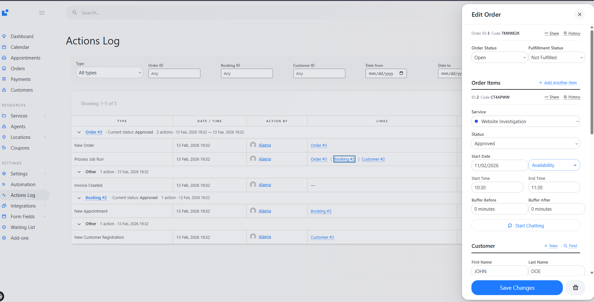Go to Waiting List in sidebar

(x=23, y=227)
